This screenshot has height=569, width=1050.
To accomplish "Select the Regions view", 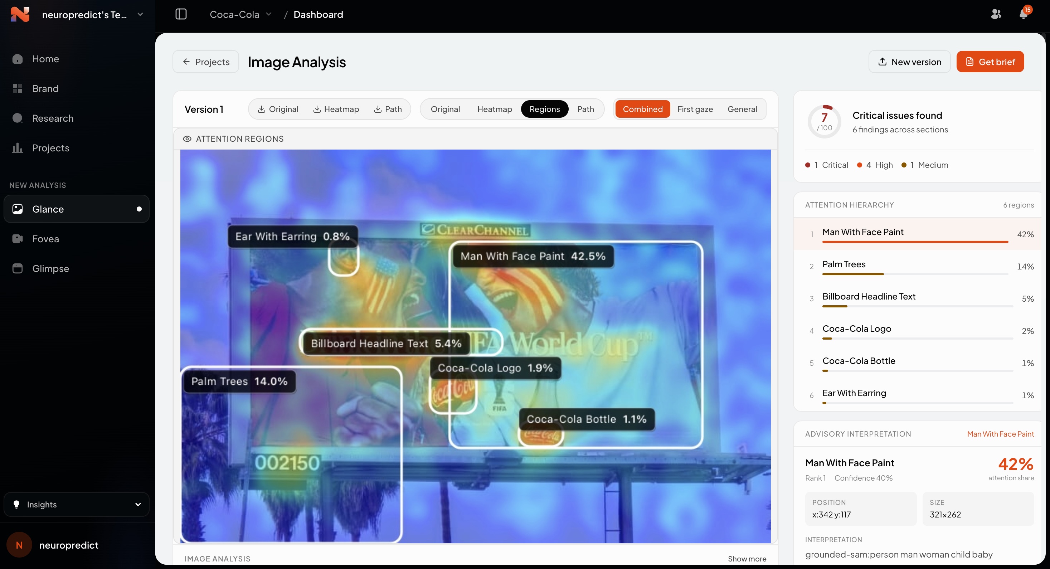I will [545, 109].
